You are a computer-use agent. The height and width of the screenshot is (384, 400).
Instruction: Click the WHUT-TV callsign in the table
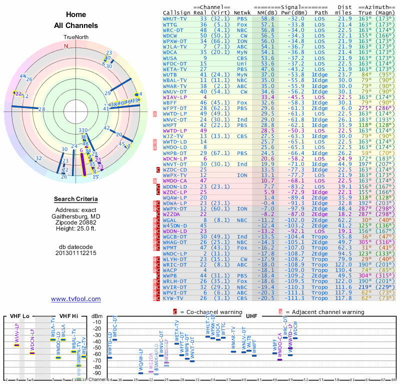point(175,18)
